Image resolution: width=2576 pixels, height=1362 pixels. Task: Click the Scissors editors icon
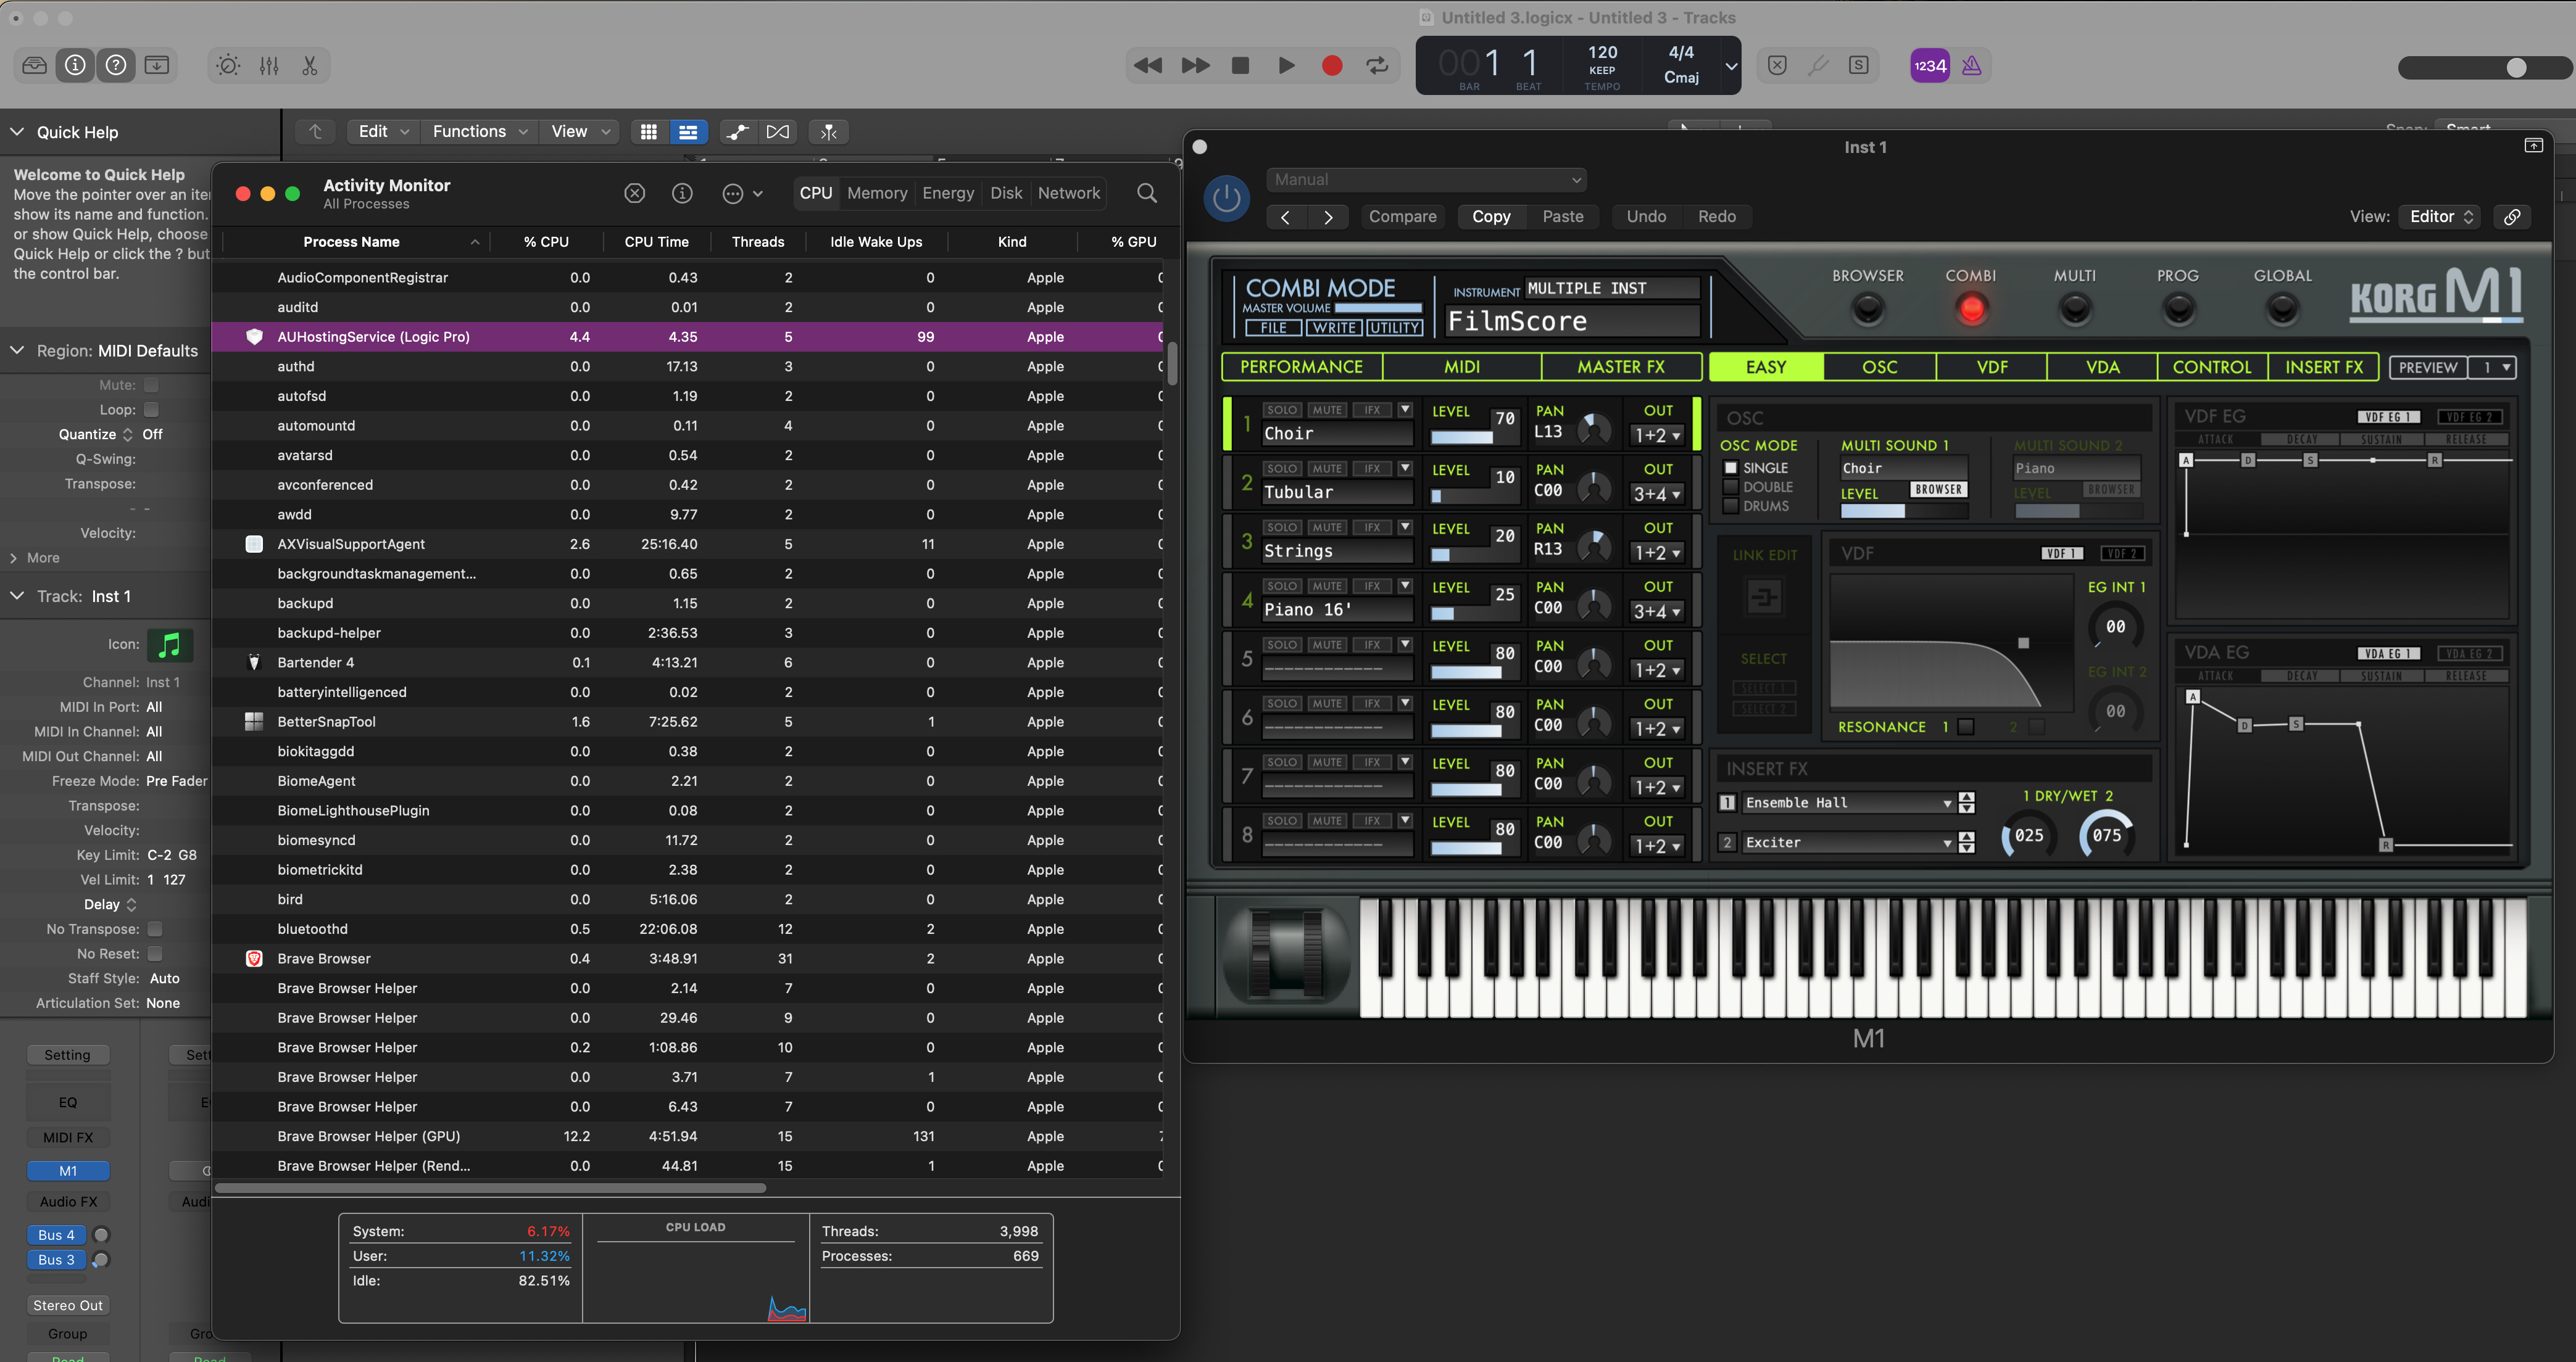310,66
